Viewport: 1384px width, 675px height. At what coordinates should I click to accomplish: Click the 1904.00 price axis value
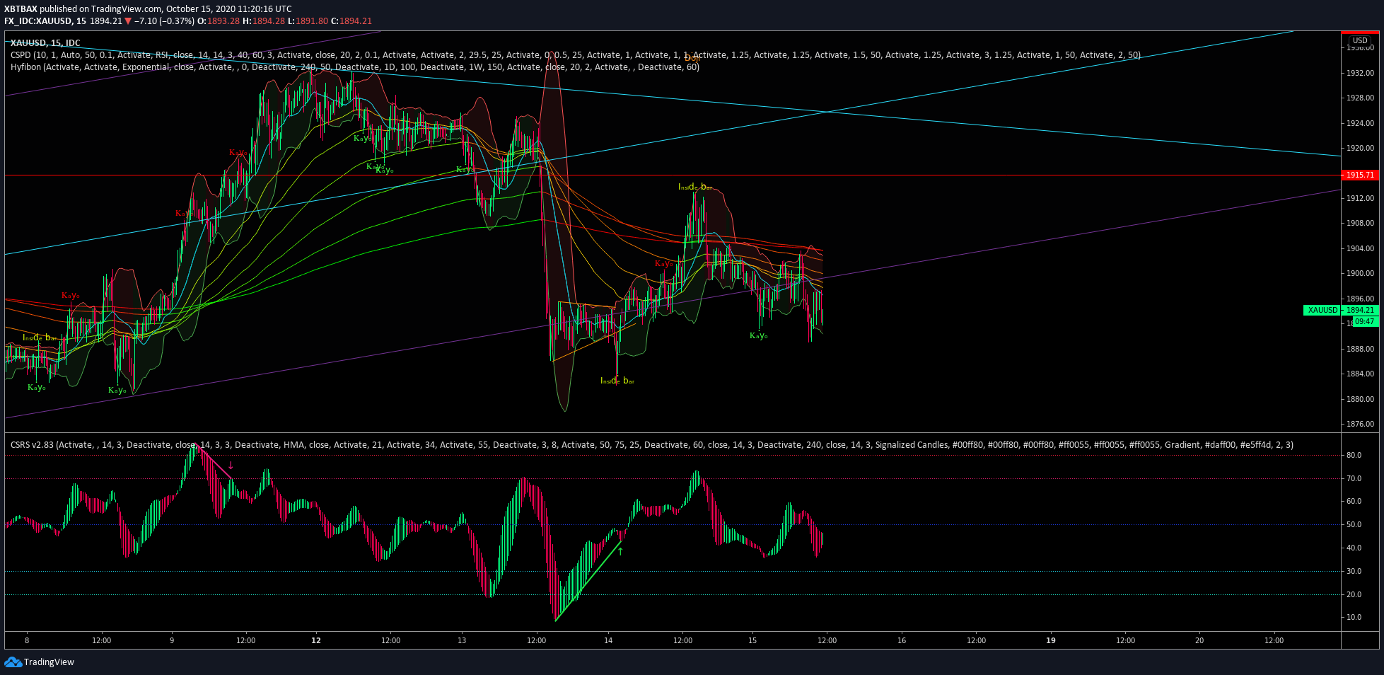1360,248
